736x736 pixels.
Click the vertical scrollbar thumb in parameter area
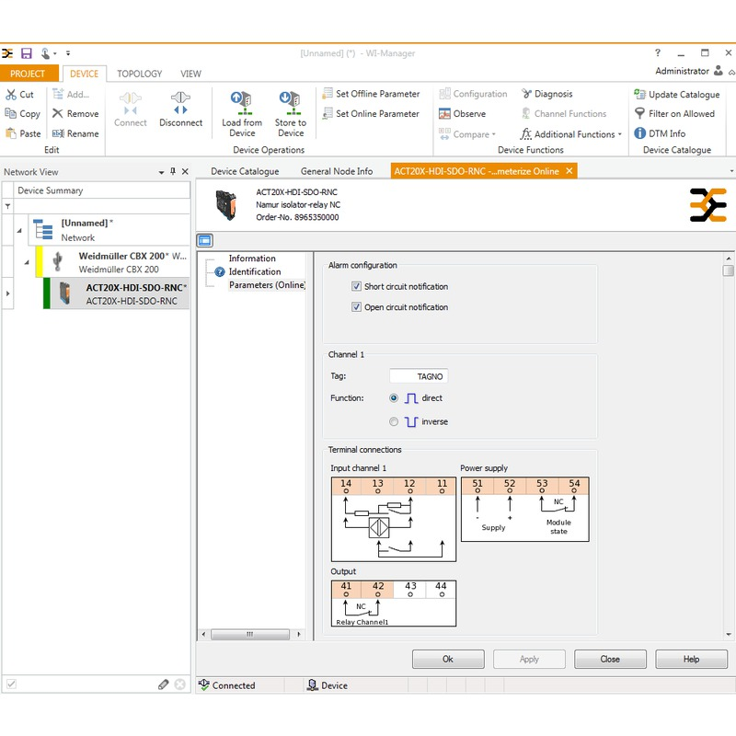click(728, 270)
